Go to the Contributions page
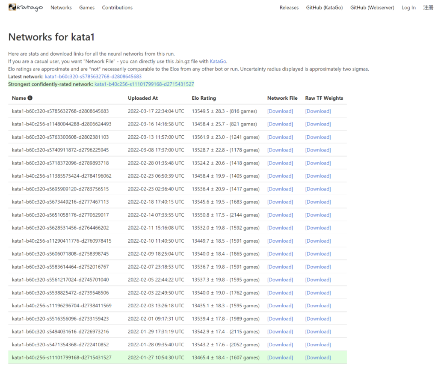The width and height of the screenshot is (438, 366). [117, 8]
